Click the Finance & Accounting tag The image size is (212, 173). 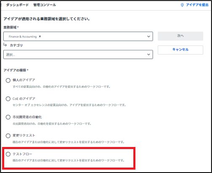pos(23,37)
